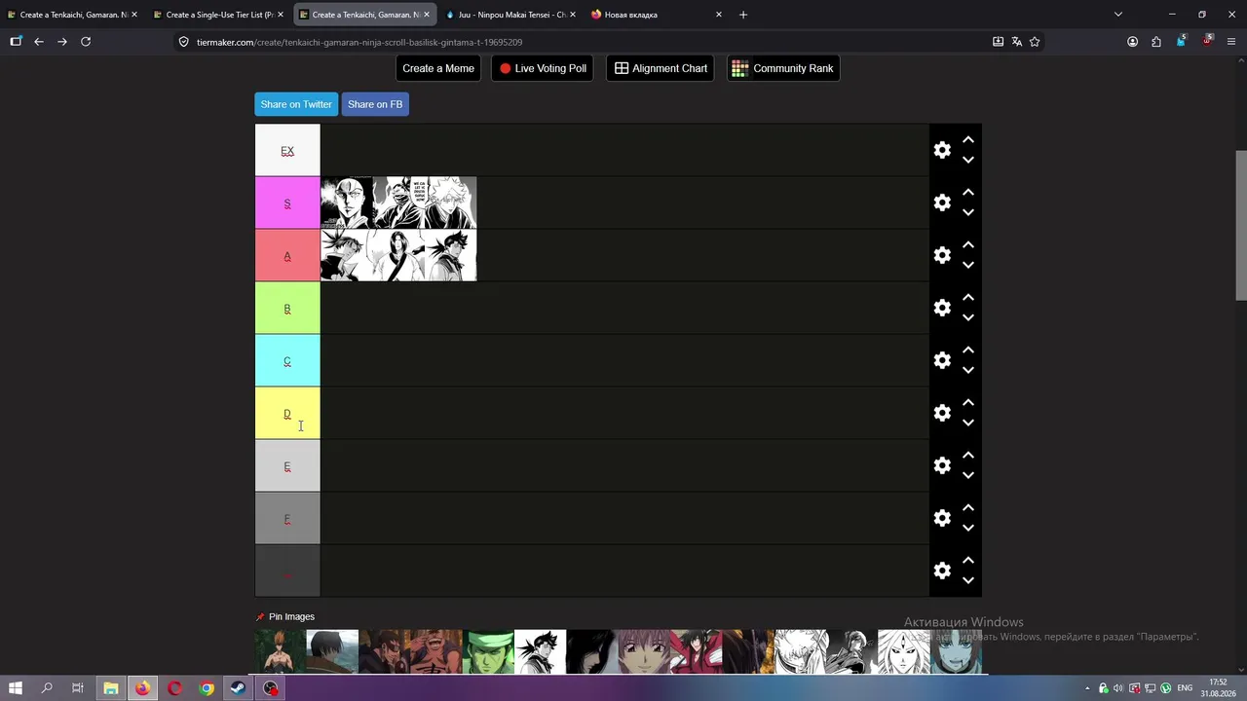Open settings gear for the A tier
The width and height of the screenshot is (1247, 701).
pyautogui.click(x=942, y=255)
